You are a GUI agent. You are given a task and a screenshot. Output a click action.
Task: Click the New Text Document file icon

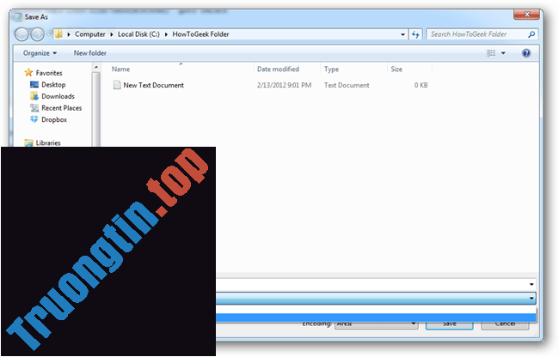[x=117, y=85]
